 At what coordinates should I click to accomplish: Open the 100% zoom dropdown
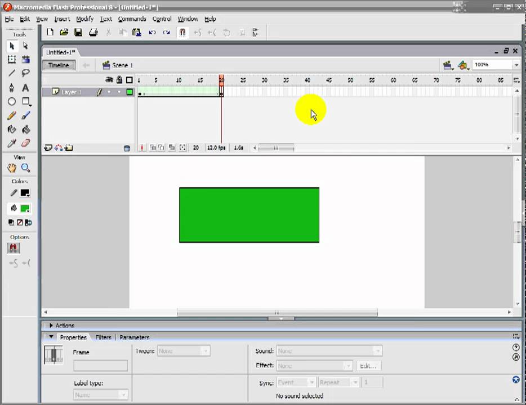(516, 65)
